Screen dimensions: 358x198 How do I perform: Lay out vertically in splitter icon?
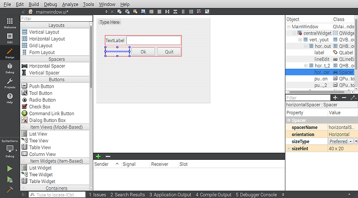tap(175, 11)
